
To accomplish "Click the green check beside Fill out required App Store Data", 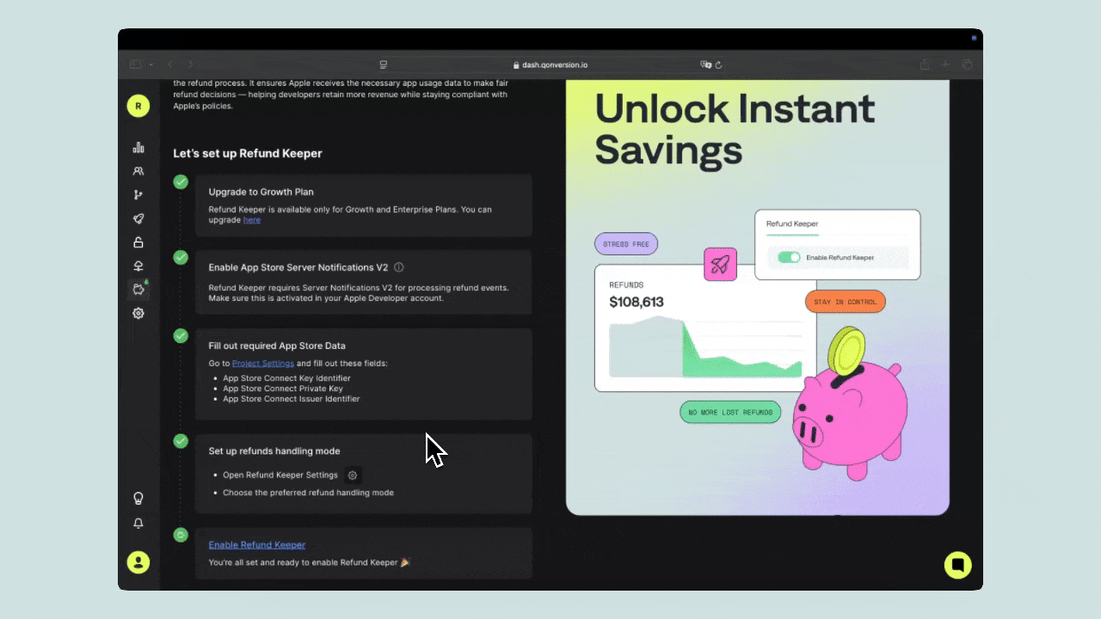I will click(x=181, y=335).
